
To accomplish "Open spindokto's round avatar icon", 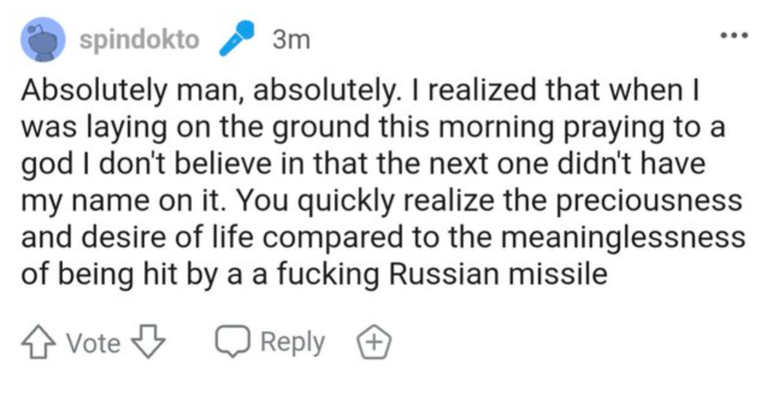I will pos(43,40).
